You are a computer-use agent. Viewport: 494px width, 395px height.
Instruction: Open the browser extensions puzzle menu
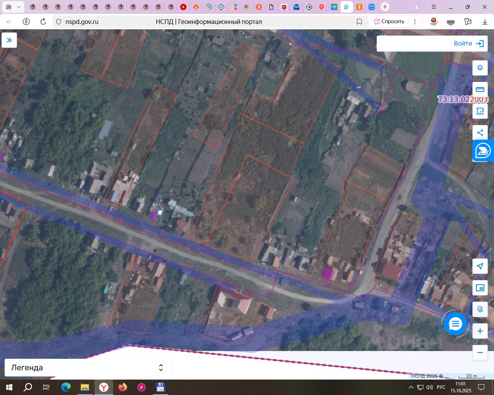click(468, 22)
